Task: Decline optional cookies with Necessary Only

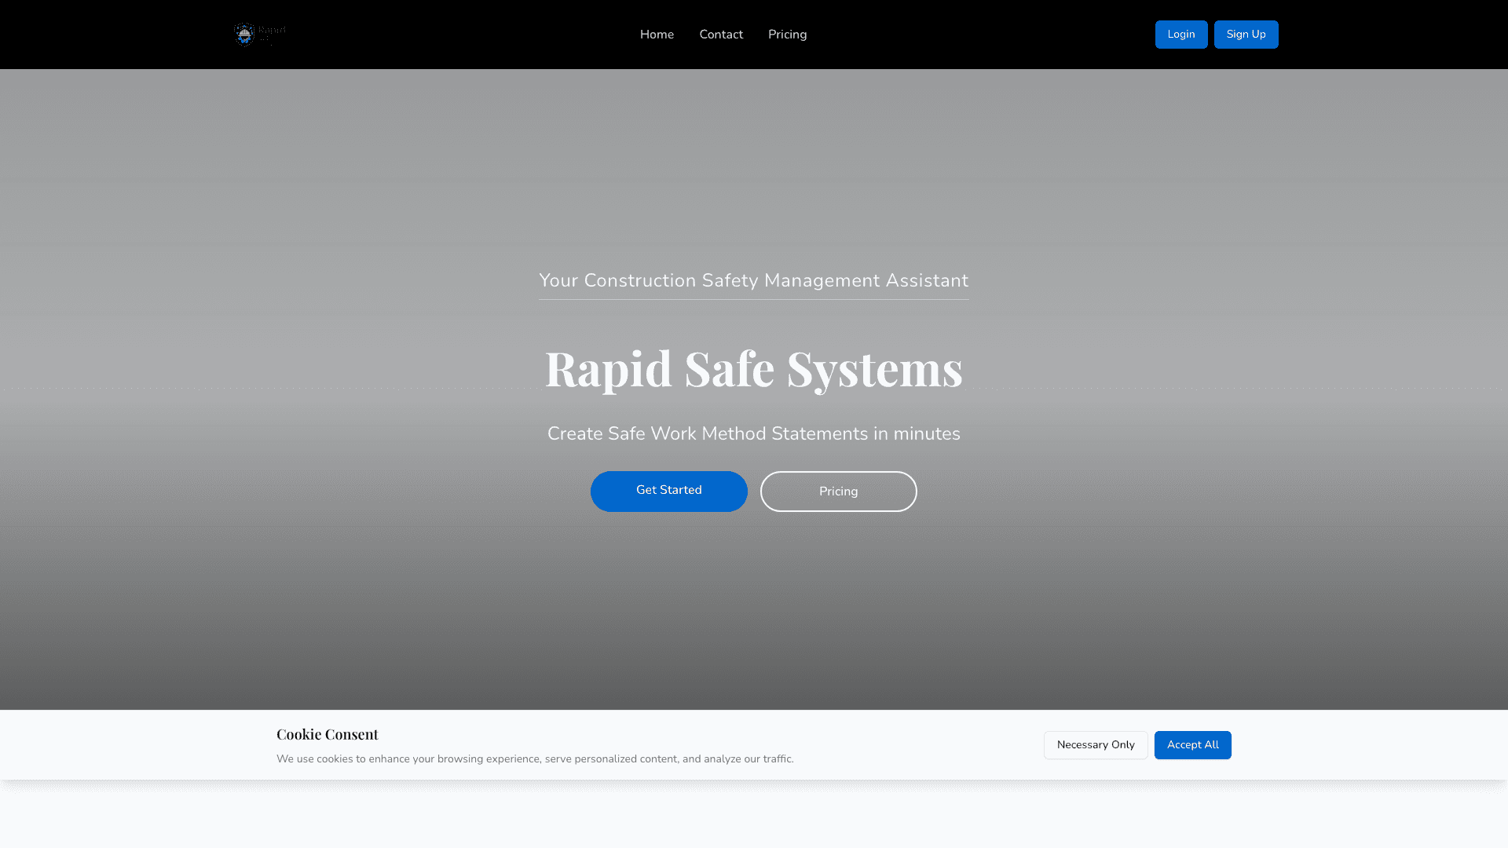Action: 1095,744
